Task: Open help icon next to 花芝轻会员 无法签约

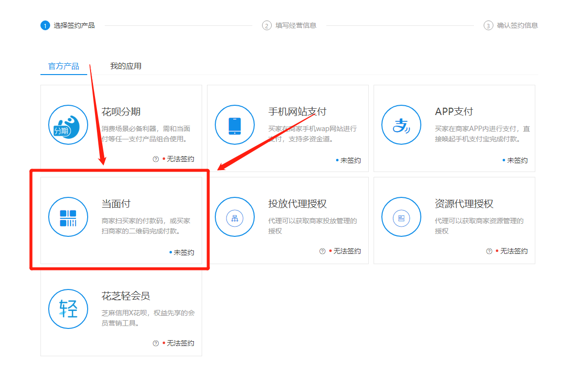Action: 156,343
